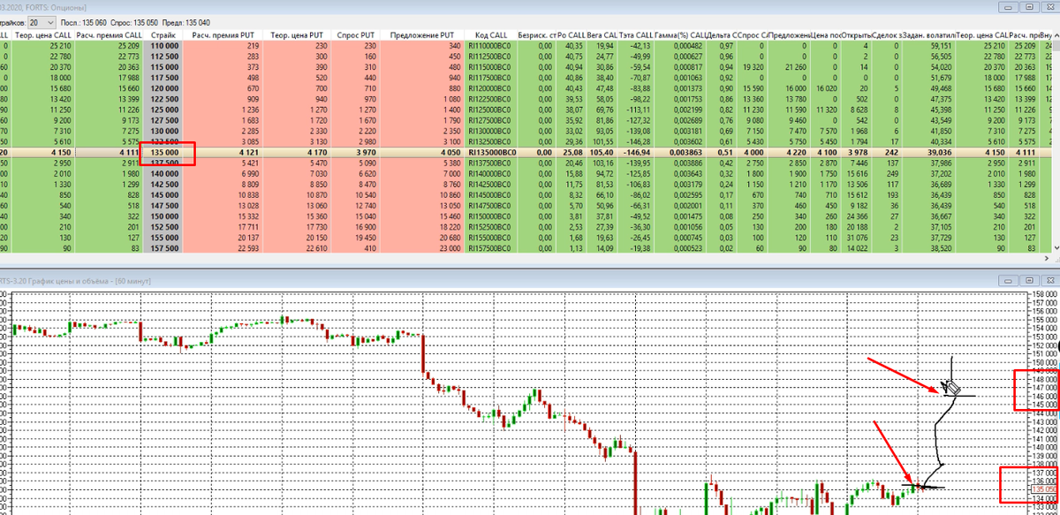Viewport: 1060px width, 515px height.
Task: Select strike cell '150 000'
Action: coord(163,216)
